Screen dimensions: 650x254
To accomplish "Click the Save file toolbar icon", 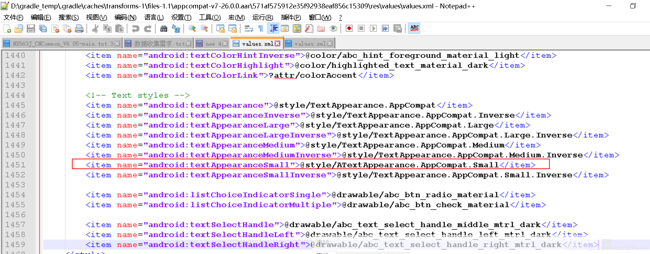I will 31,29.
